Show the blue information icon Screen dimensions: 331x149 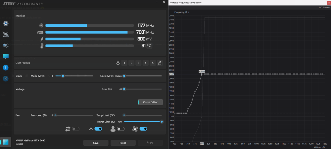click(x=6, y=68)
